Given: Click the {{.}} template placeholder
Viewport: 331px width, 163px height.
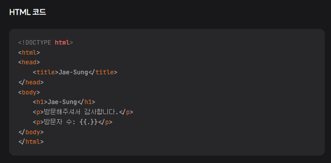Looking at the screenshot, I should pyautogui.click(x=89, y=122).
